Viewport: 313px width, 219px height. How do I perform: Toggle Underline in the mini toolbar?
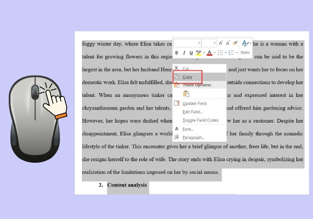[191, 53]
